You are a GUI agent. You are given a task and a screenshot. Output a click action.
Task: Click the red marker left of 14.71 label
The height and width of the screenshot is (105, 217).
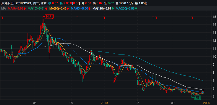click(x=43, y=17)
